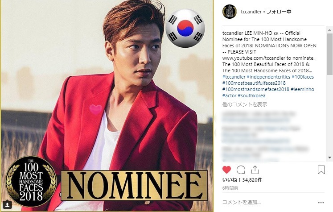Toggle the bookmark save icon
This screenshot has height=212, width=333.
321,170
